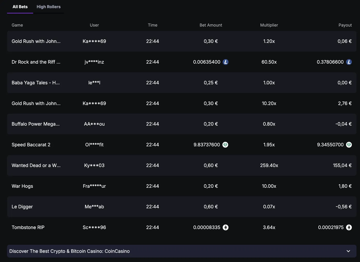
Task: Click user Ol****fit
Action: click(x=94, y=145)
